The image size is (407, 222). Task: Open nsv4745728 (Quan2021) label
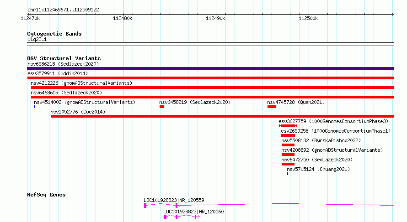click(x=296, y=102)
